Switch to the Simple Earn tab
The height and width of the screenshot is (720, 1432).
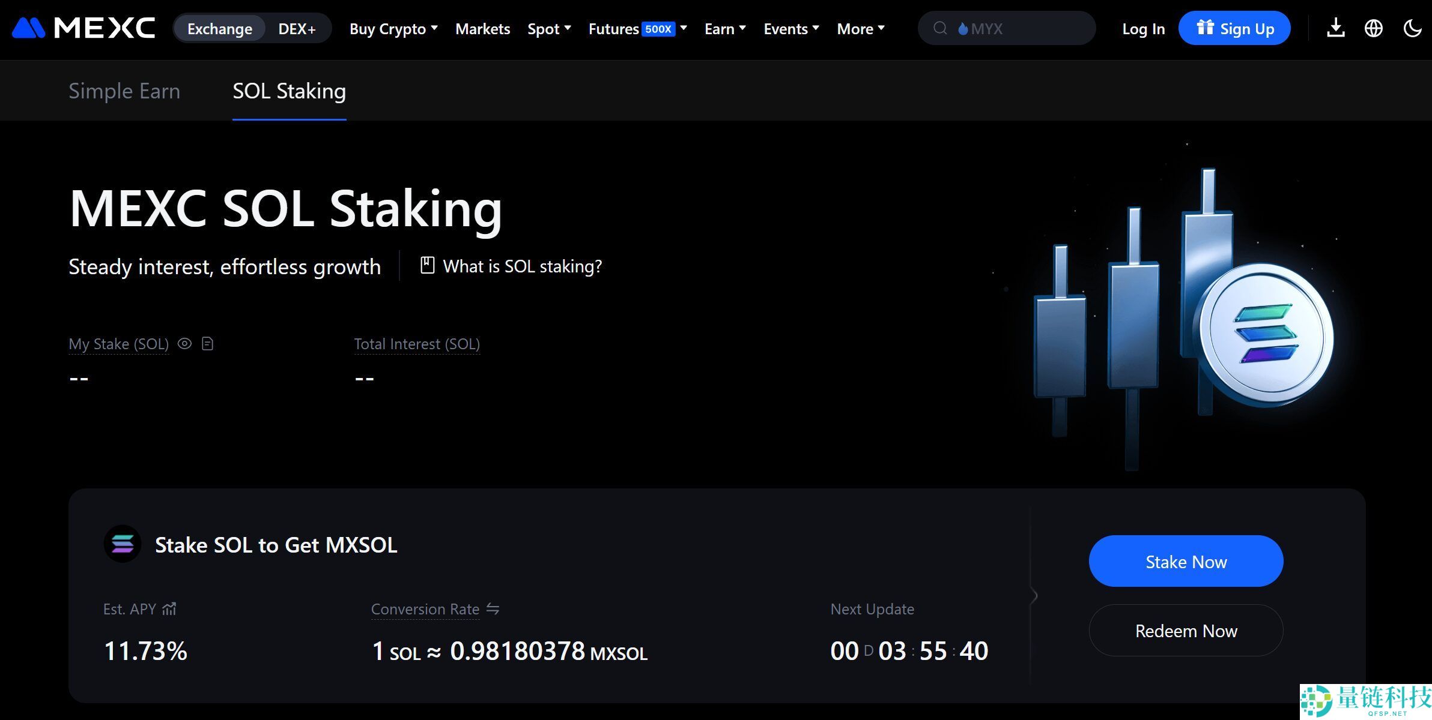(x=124, y=91)
